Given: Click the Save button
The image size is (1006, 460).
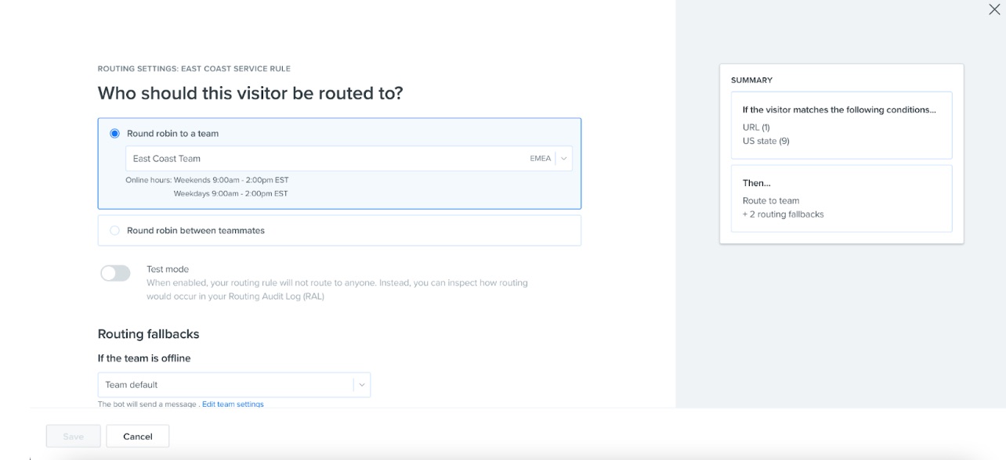Looking at the screenshot, I should point(73,437).
